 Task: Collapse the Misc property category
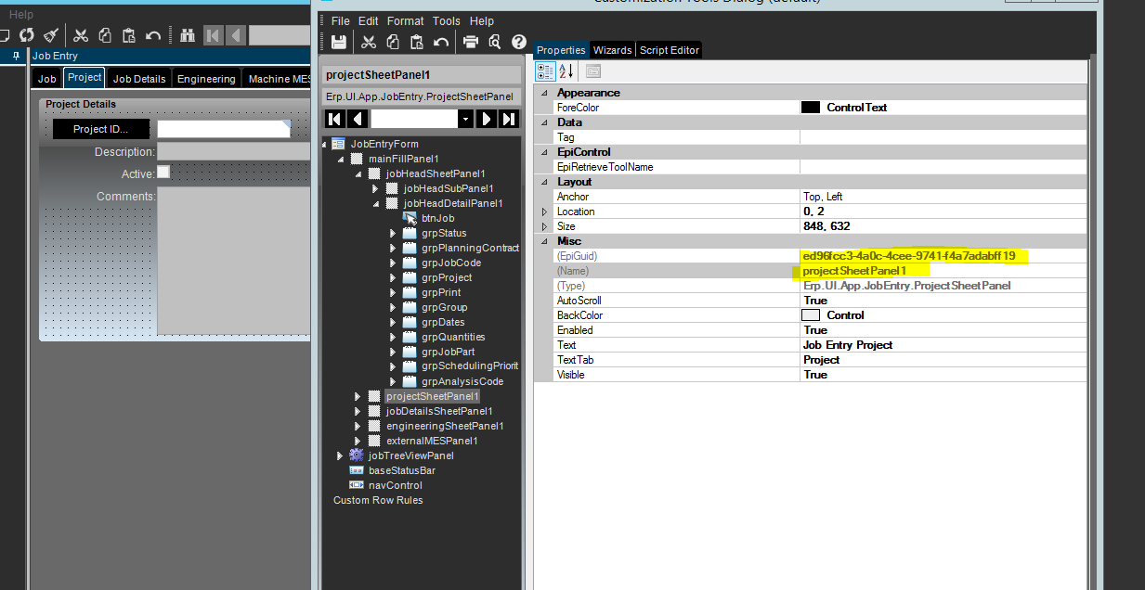(544, 241)
